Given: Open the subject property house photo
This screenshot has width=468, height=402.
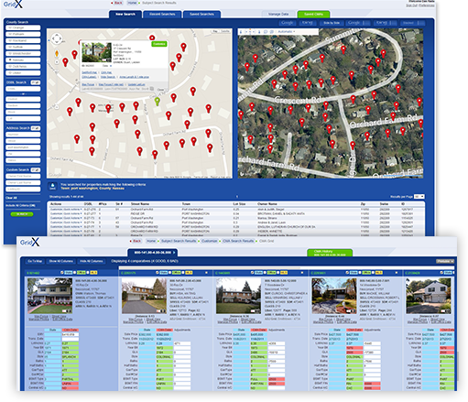Looking at the screenshot, I should pos(49,296).
